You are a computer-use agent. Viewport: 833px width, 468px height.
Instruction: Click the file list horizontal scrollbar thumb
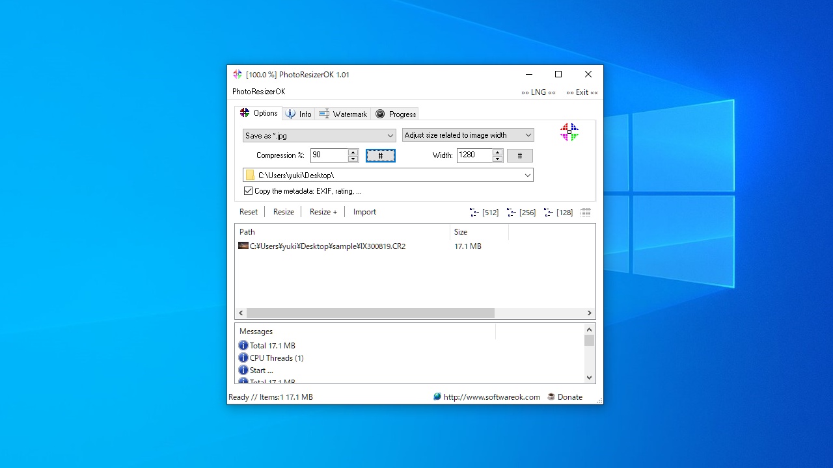(370, 313)
